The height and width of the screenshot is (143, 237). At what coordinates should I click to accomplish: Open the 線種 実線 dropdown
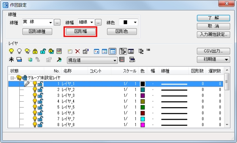[x=38, y=22]
